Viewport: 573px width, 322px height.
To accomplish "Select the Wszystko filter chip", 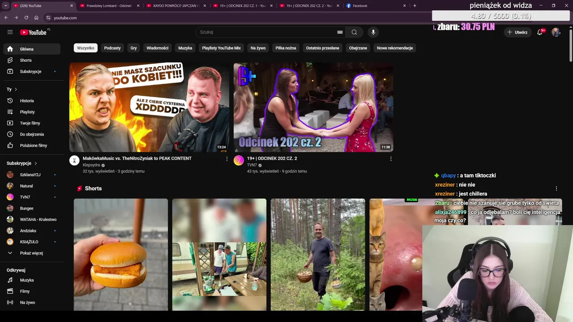I will [x=86, y=48].
